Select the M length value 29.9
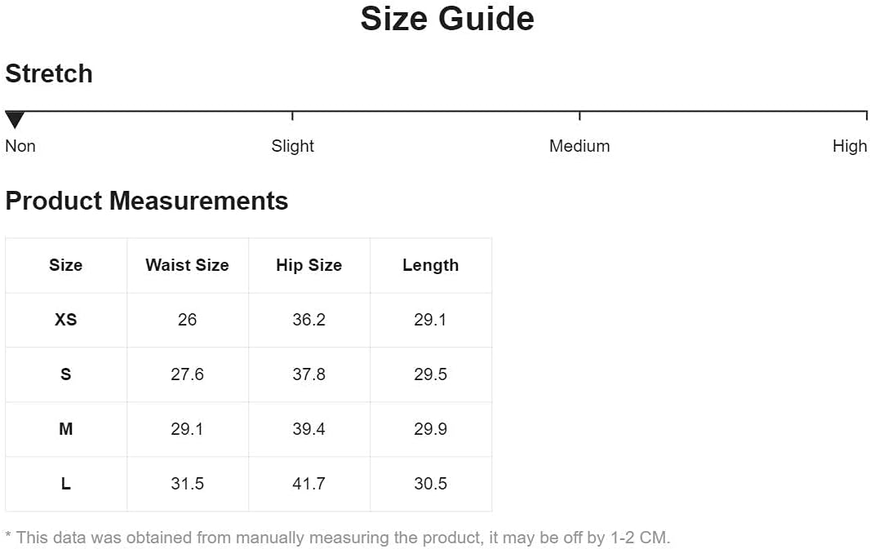This screenshot has width=870, height=549. tap(431, 428)
